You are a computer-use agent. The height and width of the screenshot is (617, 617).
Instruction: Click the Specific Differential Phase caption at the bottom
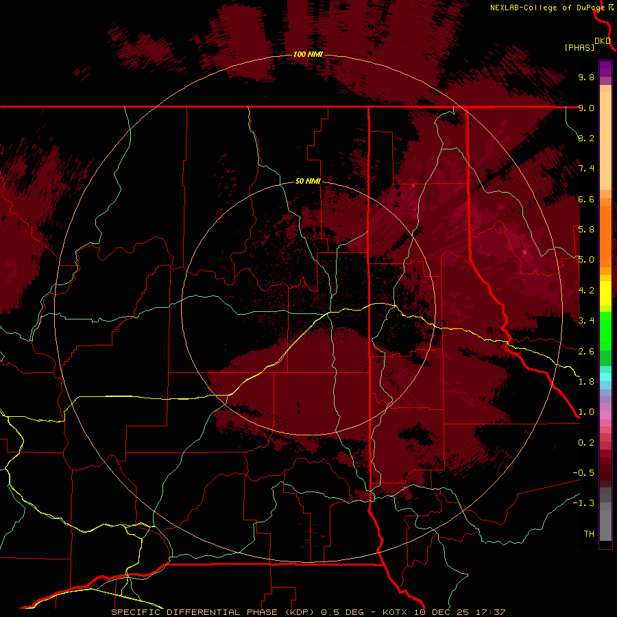(x=308, y=612)
